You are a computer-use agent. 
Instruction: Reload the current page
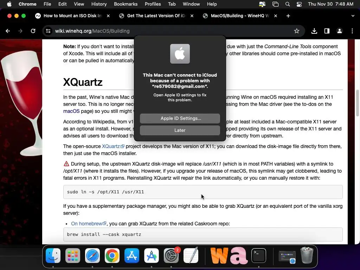pos(33,31)
